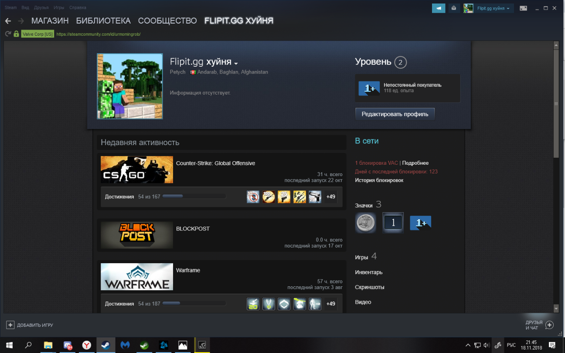565x353 pixels.
Task: Click the Valve Corp [US] certificate label
Action: click(37, 34)
